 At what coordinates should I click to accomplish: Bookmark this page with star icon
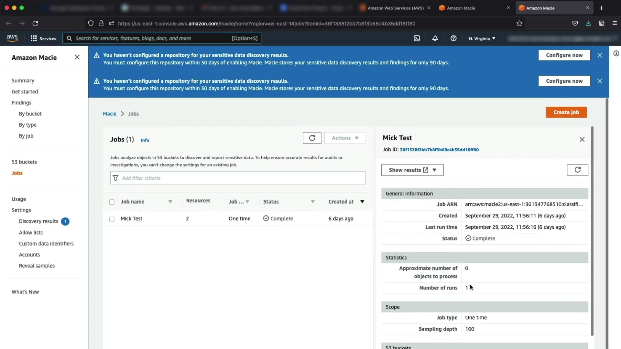tap(519, 23)
